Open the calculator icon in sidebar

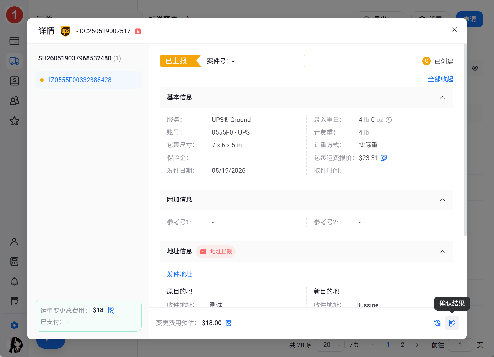click(14, 261)
